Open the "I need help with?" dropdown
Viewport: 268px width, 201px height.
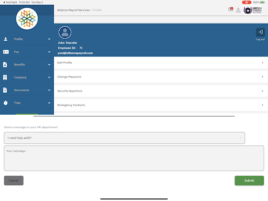tap(125, 138)
